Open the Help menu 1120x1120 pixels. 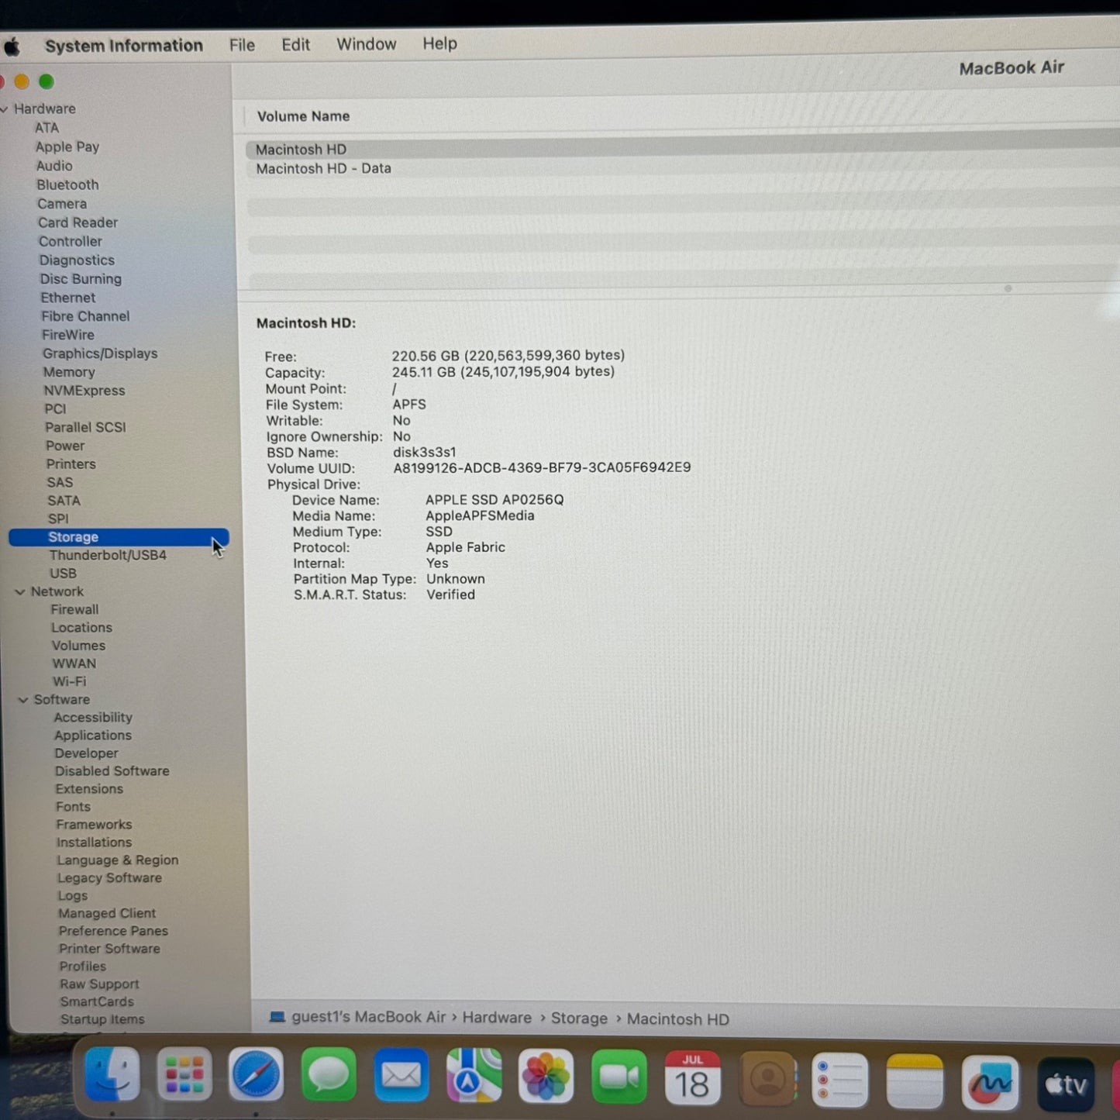click(439, 43)
